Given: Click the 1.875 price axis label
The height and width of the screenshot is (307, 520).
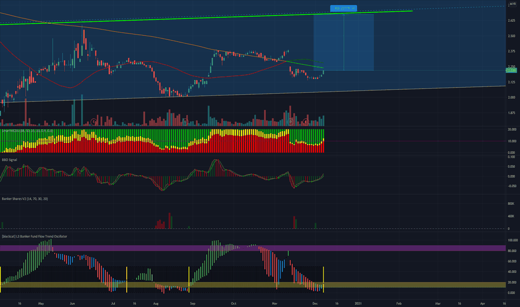Looking at the screenshot, I should [512, 113].
